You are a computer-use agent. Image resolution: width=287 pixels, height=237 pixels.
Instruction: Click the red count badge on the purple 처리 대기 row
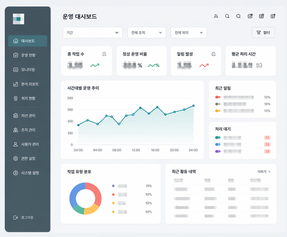(x=267, y=152)
